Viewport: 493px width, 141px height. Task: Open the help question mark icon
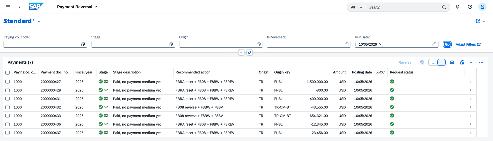click(470, 7)
